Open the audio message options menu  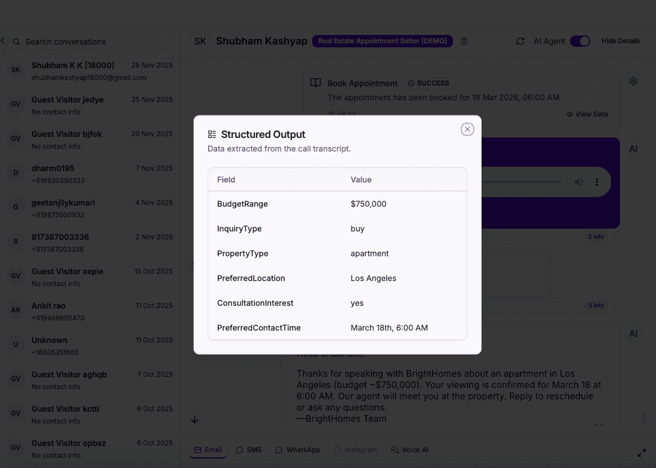click(x=597, y=181)
